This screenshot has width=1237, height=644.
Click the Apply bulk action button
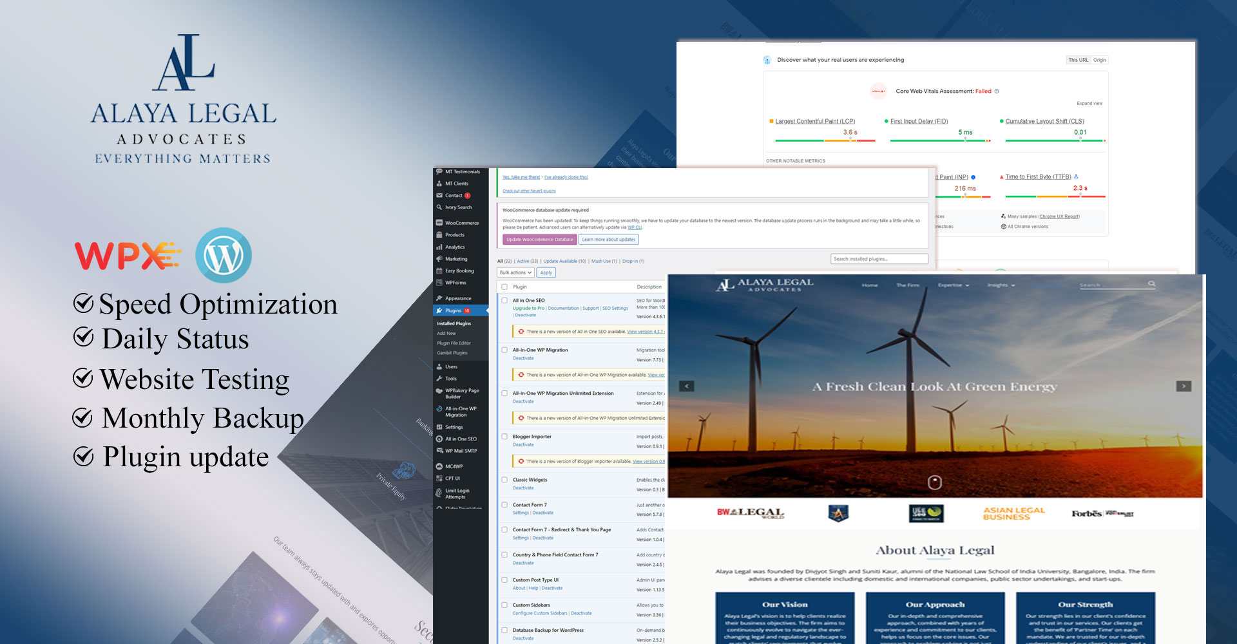[546, 272]
